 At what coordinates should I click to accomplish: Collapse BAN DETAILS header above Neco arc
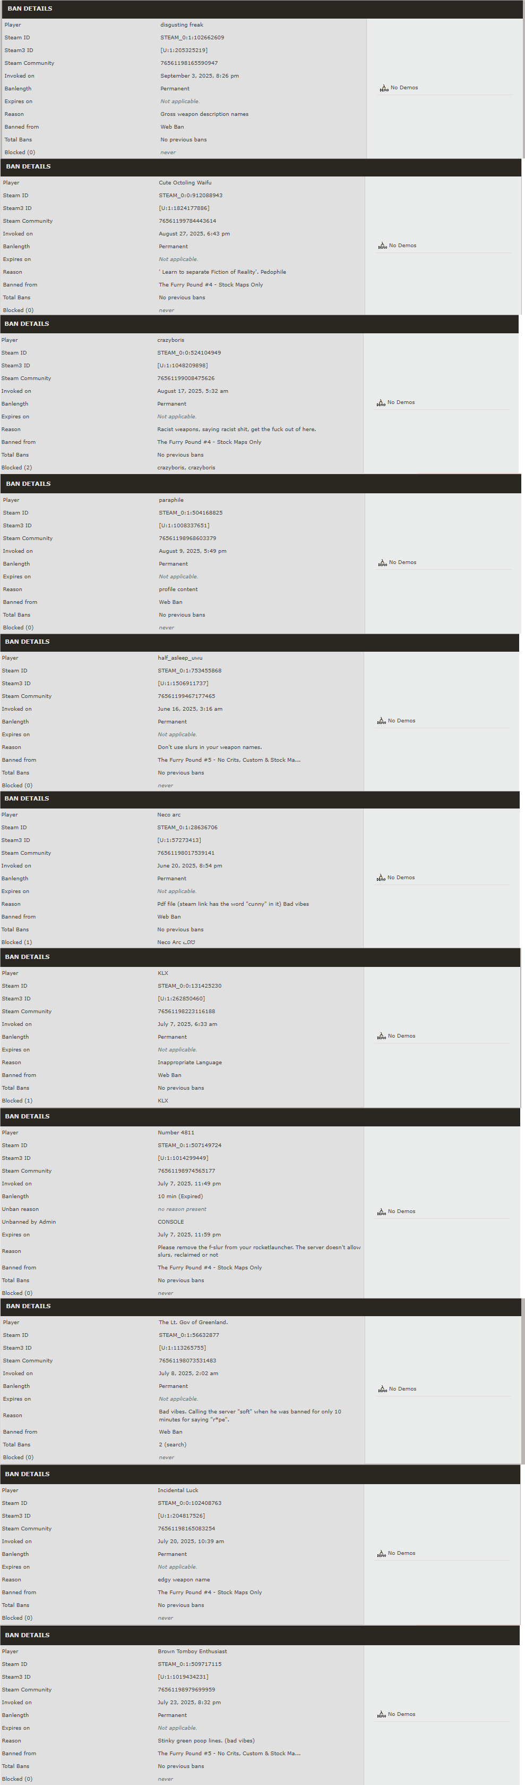pyautogui.click(x=260, y=799)
